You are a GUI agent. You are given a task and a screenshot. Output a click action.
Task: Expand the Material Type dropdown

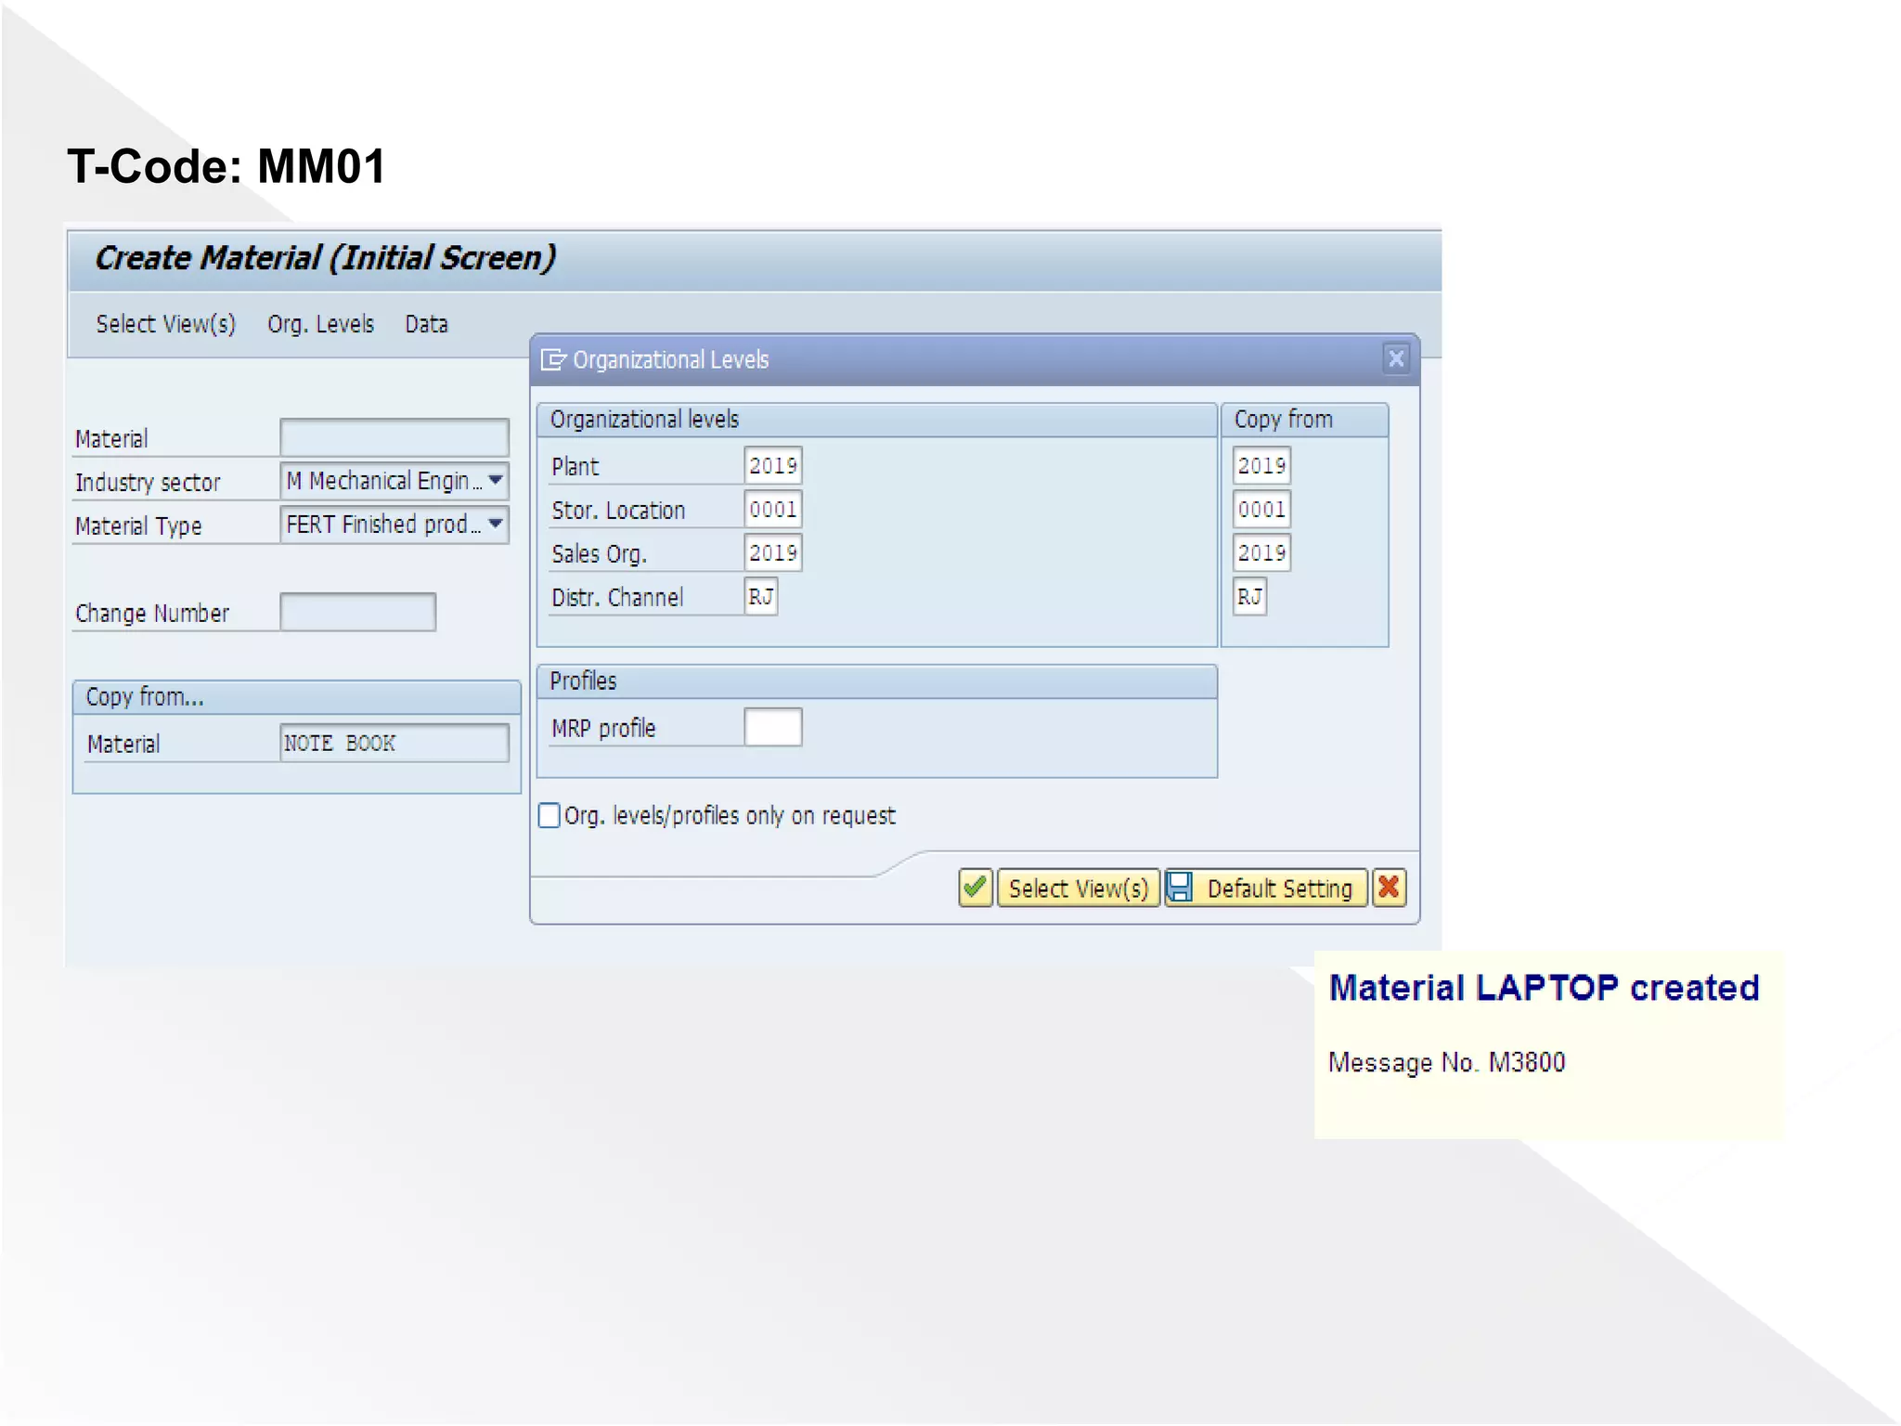coord(496,524)
